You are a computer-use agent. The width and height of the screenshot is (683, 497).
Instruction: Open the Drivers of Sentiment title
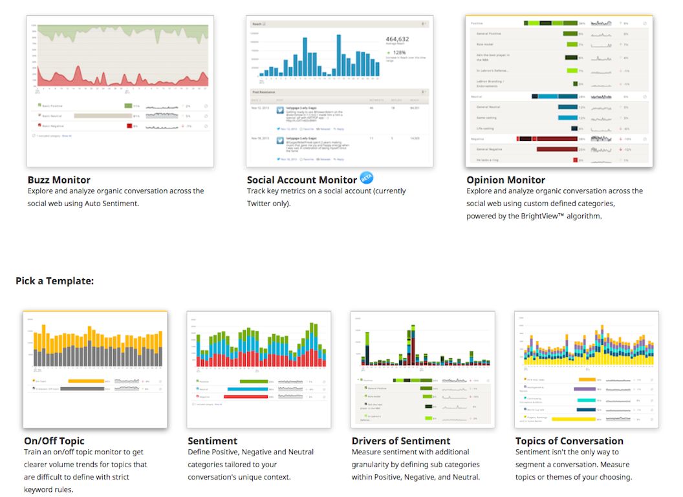(x=401, y=441)
